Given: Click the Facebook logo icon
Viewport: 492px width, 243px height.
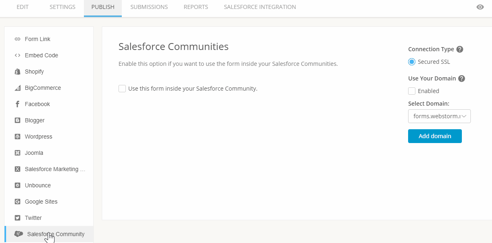Looking at the screenshot, I should click(x=18, y=104).
